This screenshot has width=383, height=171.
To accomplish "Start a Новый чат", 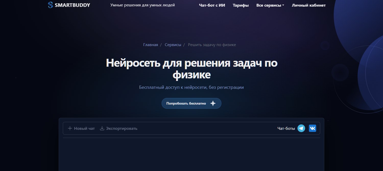I will tap(81, 128).
